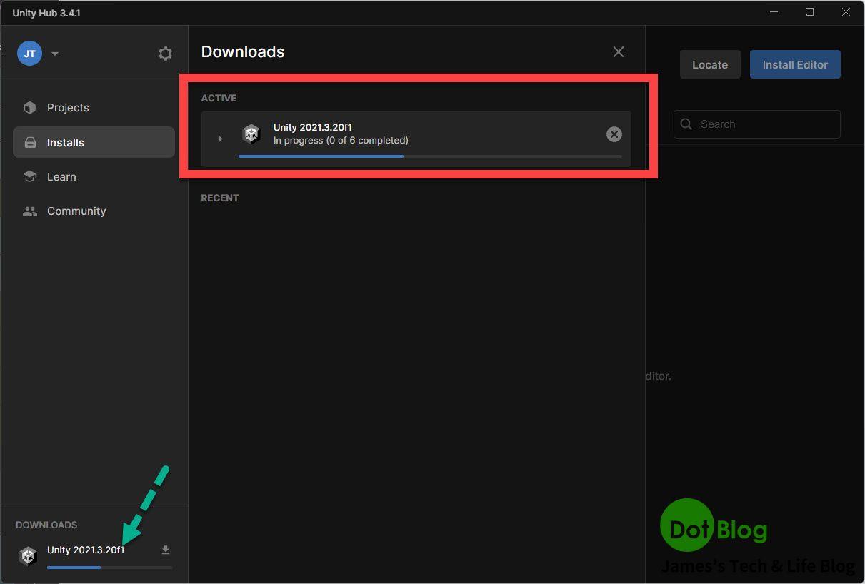Click the RECENT section label
Image resolution: width=865 pixels, height=584 pixels.
pyautogui.click(x=220, y=198)
